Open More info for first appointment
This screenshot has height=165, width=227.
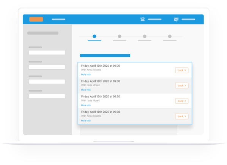(x=86, y=75)
